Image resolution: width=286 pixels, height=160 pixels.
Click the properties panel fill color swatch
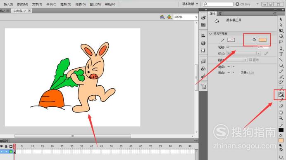point(262,40)
